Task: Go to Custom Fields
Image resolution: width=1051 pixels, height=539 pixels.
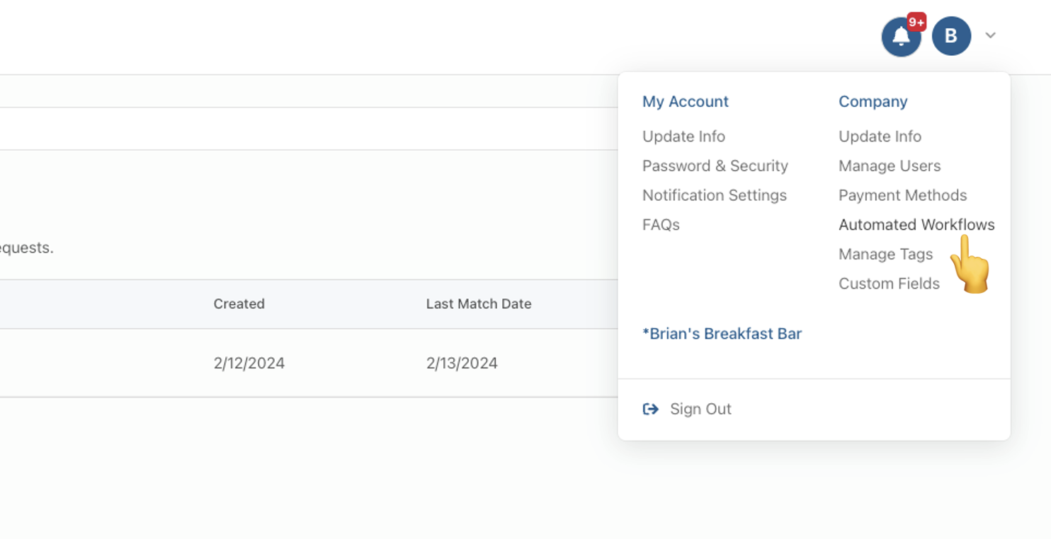Action: click(889, 284)
